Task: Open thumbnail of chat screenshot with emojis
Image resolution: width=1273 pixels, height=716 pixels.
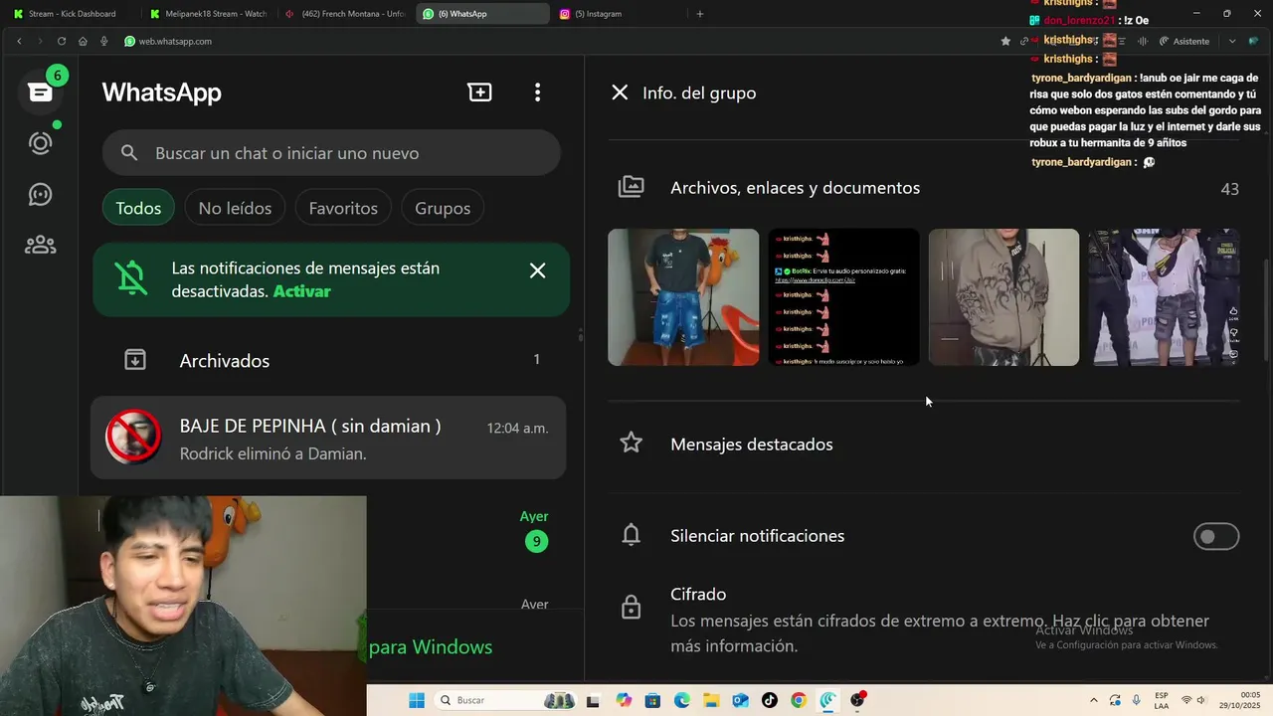Action: (843, 297)
